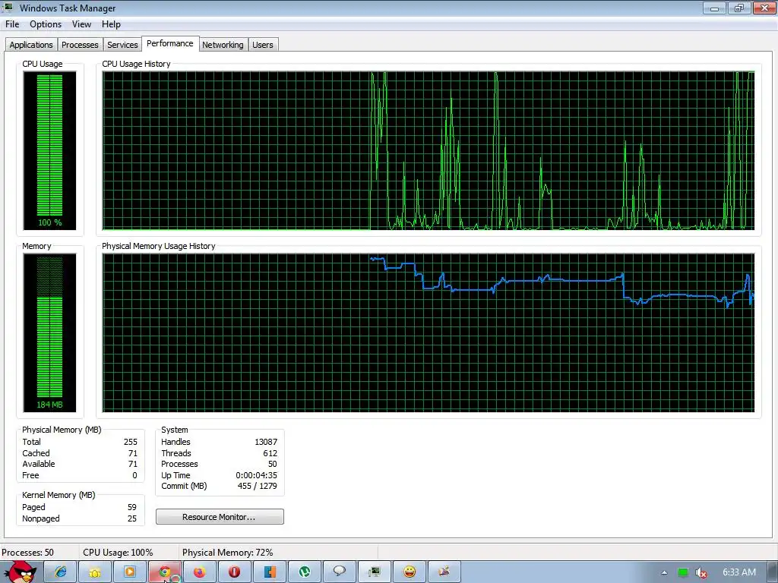Screen dimensions: 778x583
Task: Click the CPU Usage History graph
Action: pos(429,151)
